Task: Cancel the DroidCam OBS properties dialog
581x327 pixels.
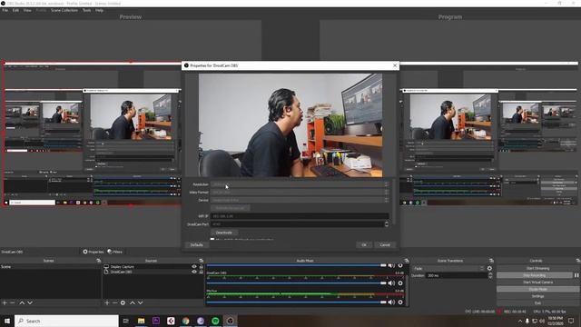Action: (385, 244)
